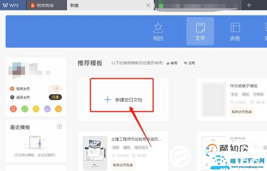Click 稻壳会员免费 on the 作文纸 template
The image size is (267, 171).
coord(242,112)
